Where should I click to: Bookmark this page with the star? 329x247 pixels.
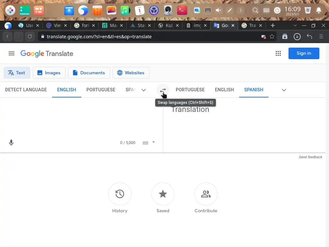point(272,37)
